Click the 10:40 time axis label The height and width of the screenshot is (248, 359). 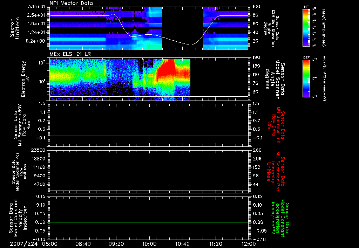tap(182, 244)
